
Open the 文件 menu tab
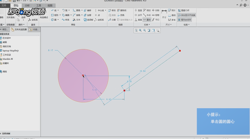(4, 5)
